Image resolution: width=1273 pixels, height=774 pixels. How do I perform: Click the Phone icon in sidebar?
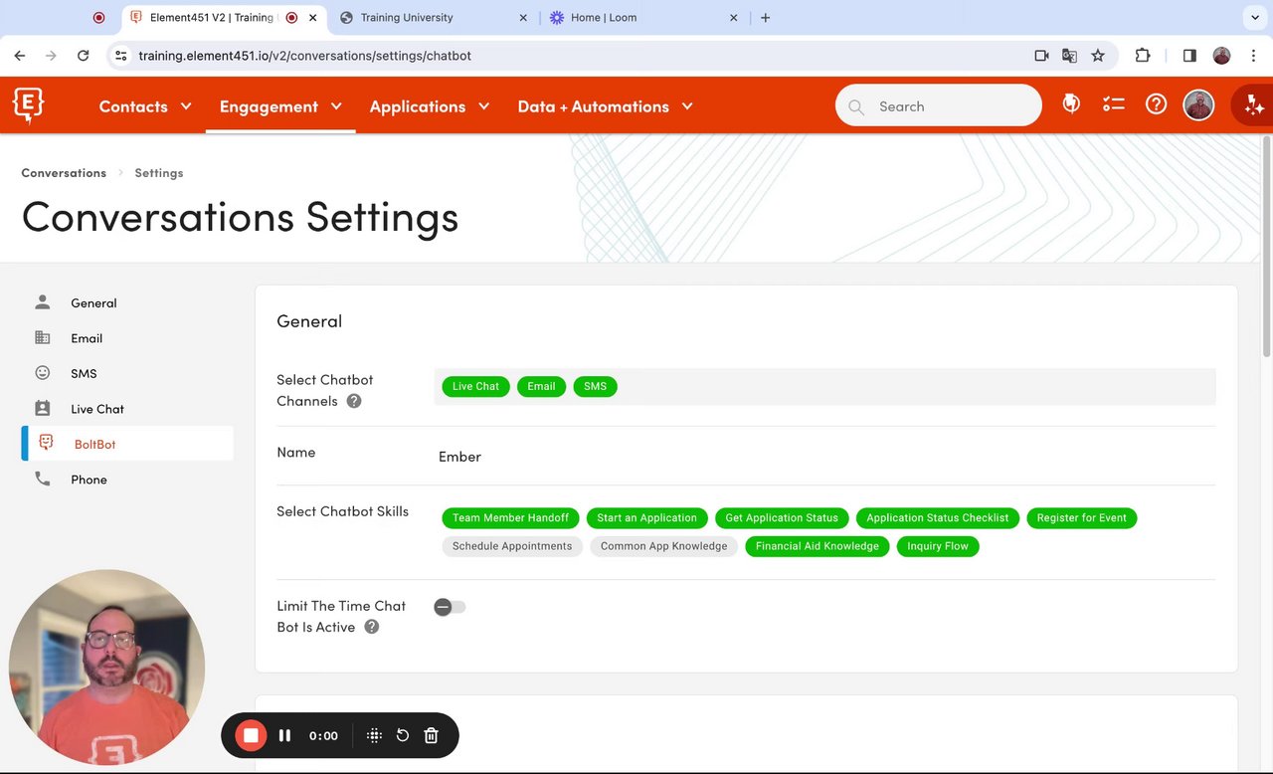point(42,479)
